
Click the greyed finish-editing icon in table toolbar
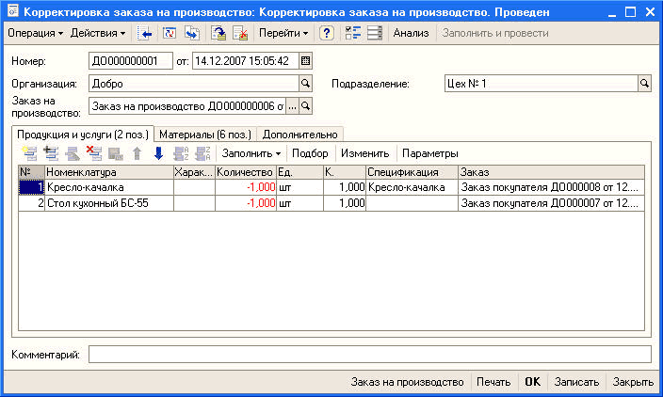tap(116, 153)
